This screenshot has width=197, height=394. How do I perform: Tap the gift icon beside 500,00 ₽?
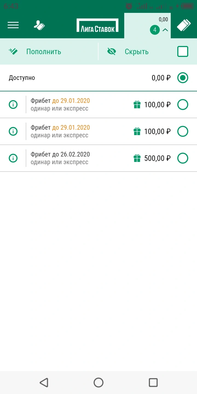(x=137, y=158)
